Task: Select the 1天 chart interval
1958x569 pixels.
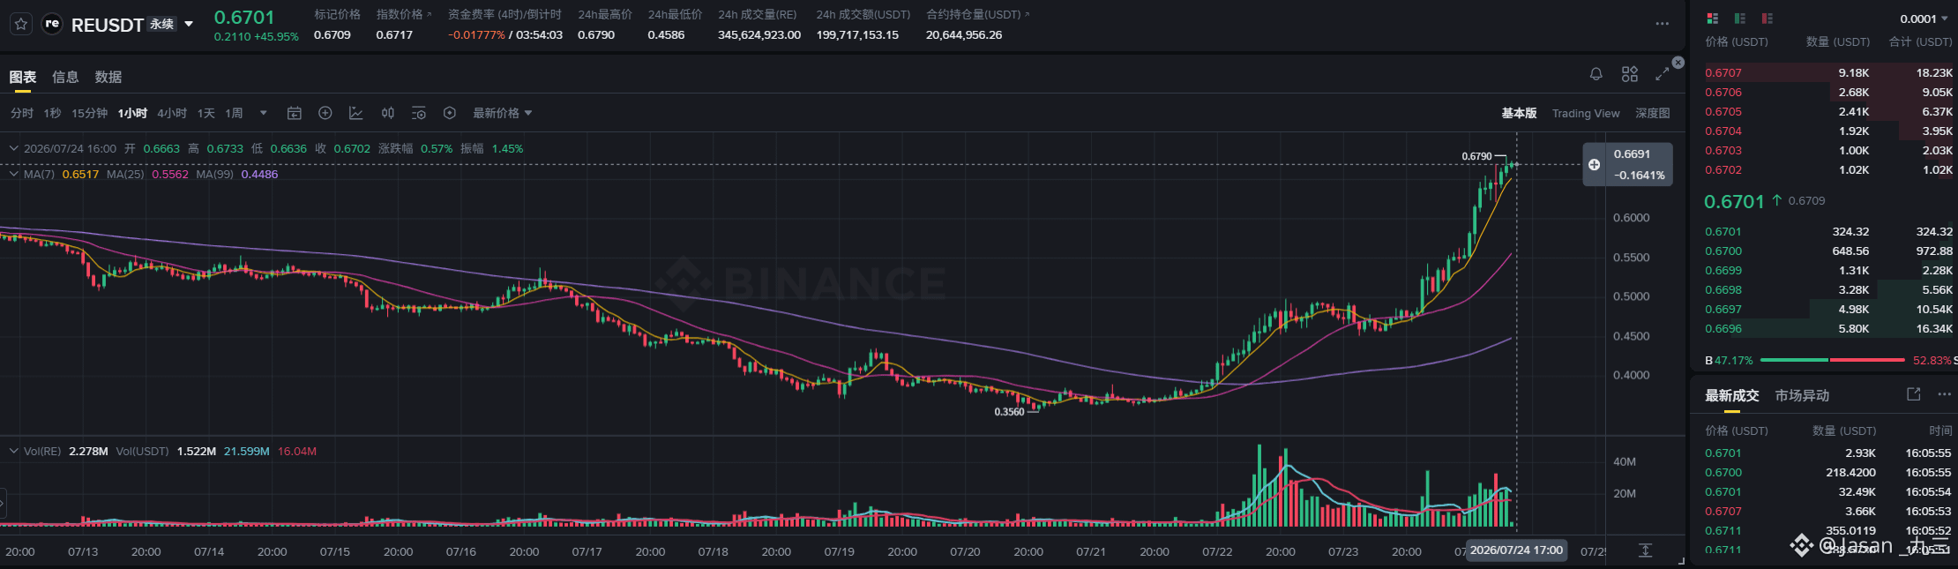Action: (x=206, y=113)
